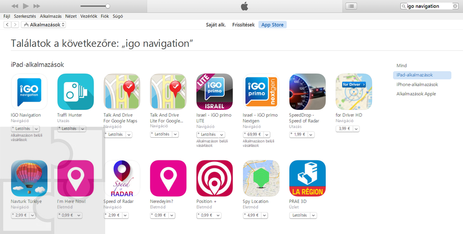Switch to the Frissítések tab
463x234 pixels.
pyautogui.click(x=243, y=25)
